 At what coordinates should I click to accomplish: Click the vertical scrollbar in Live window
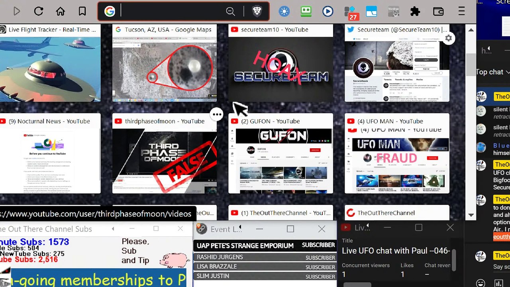click(453, 260)
